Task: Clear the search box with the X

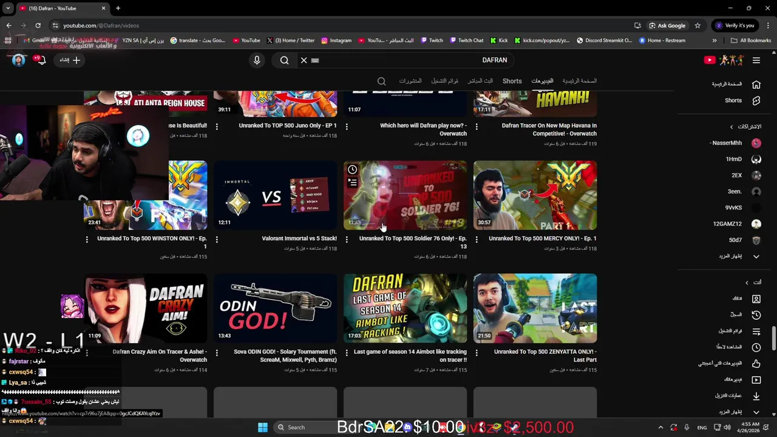Action: pyautogui.click(x=304, y=60)
